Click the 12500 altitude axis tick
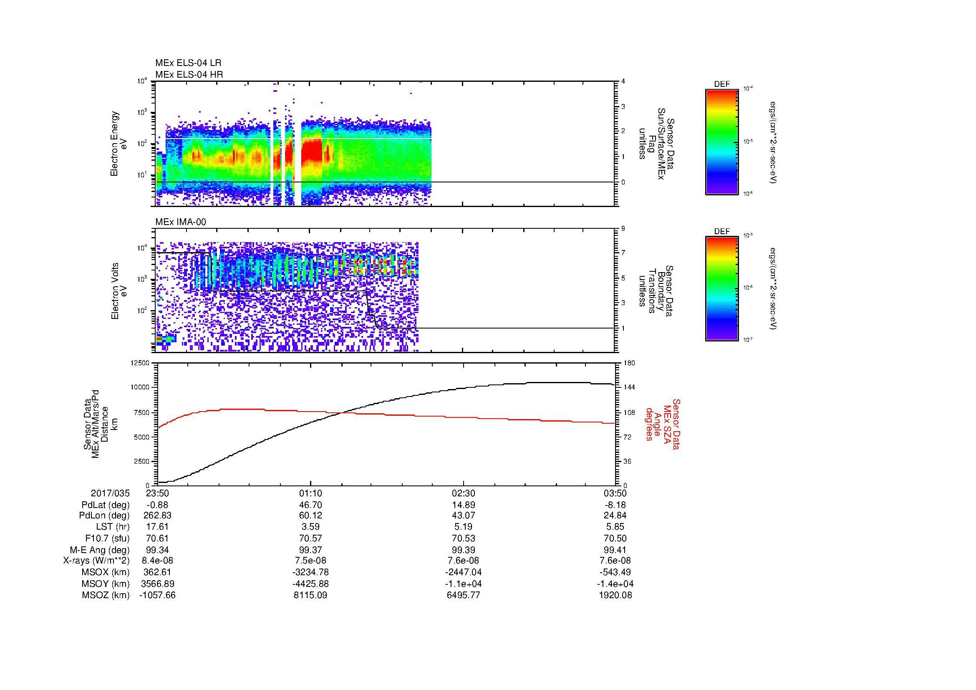 (141, 363)
